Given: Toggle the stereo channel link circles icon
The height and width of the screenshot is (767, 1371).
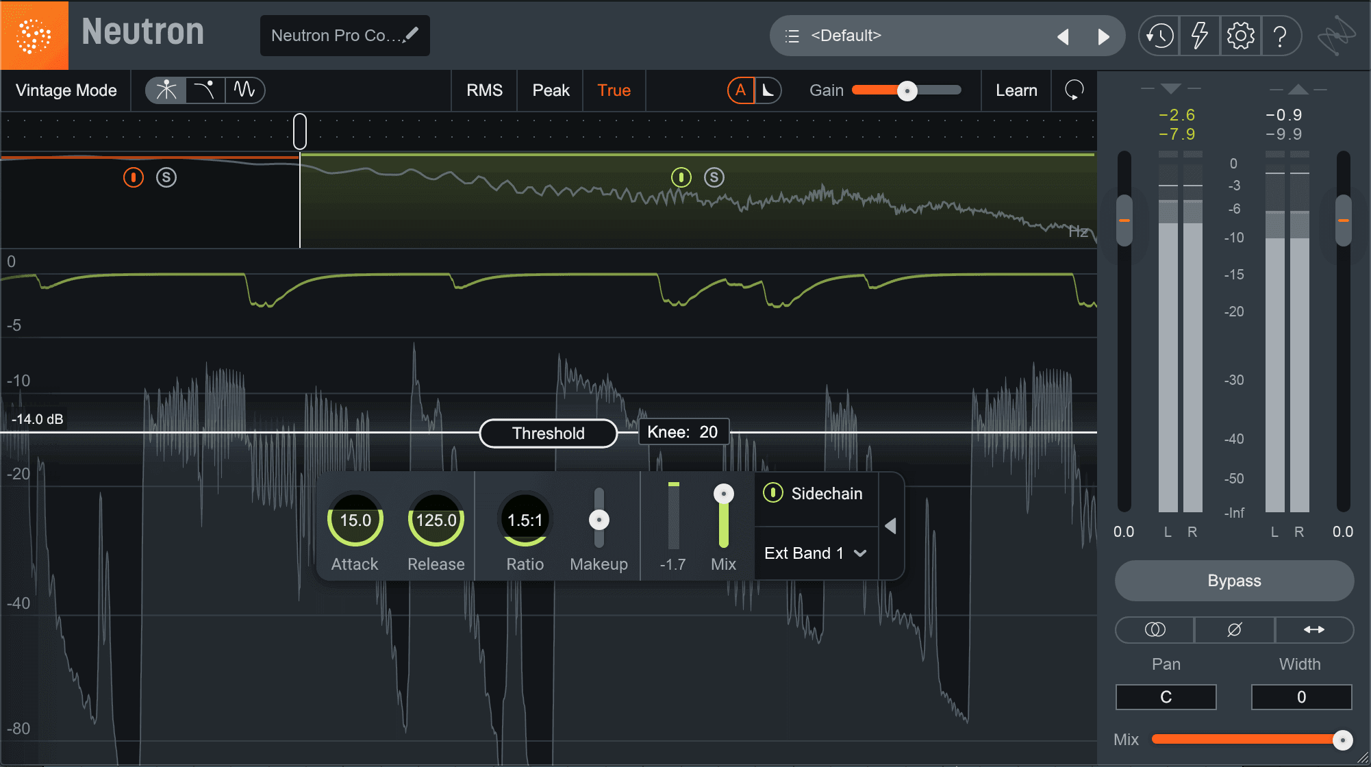Looking at the screenshot, I should pyautogui.click(x=1155, y=629).
